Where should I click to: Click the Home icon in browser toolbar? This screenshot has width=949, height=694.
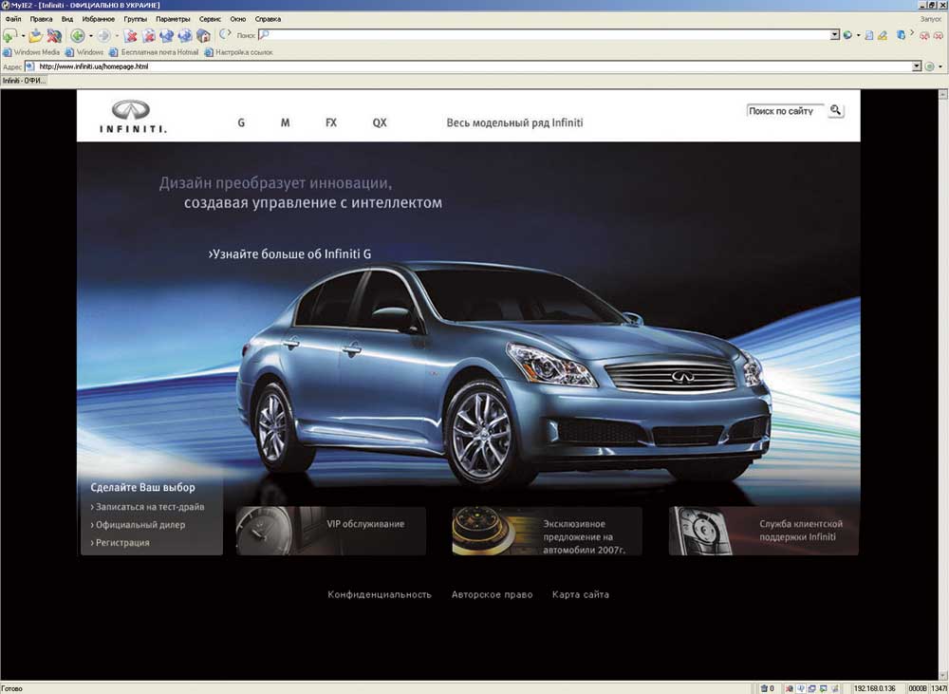(x=203, y=35)
